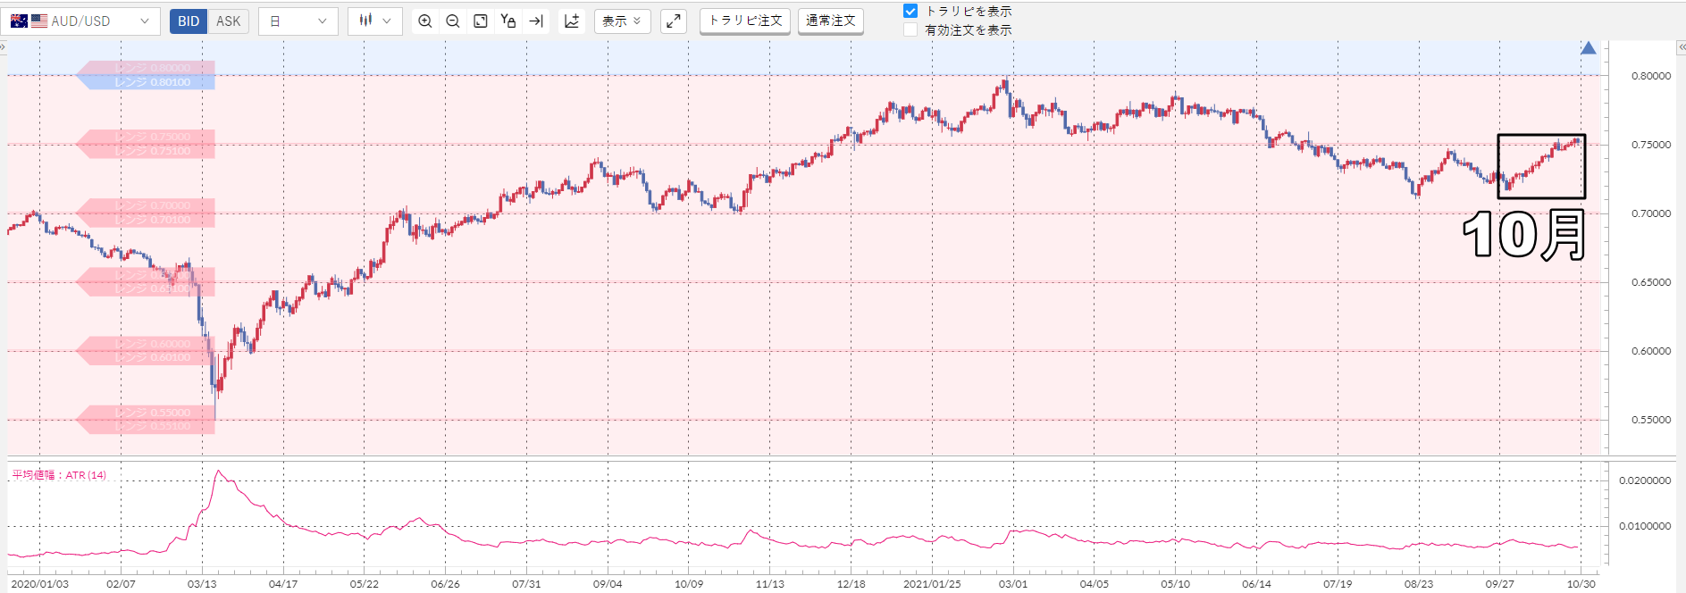Expand the chart to fullscreen
Image resolution: width=1686 pixels, height=593 pixels.
[674, 21]
